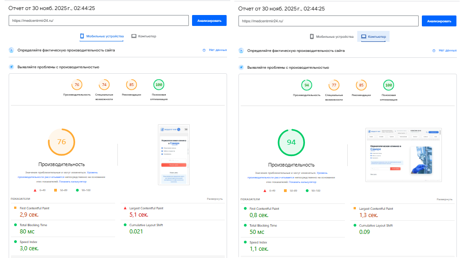Click the right medcentrmir24.ru URL field

click(329, 21)
